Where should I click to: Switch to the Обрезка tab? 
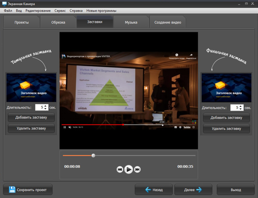click(58, 22)
